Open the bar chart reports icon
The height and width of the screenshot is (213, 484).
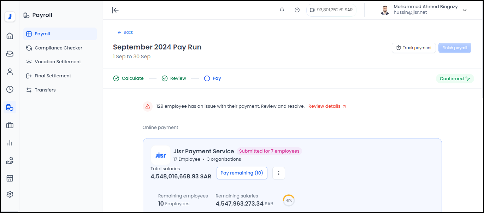point(10,143)
